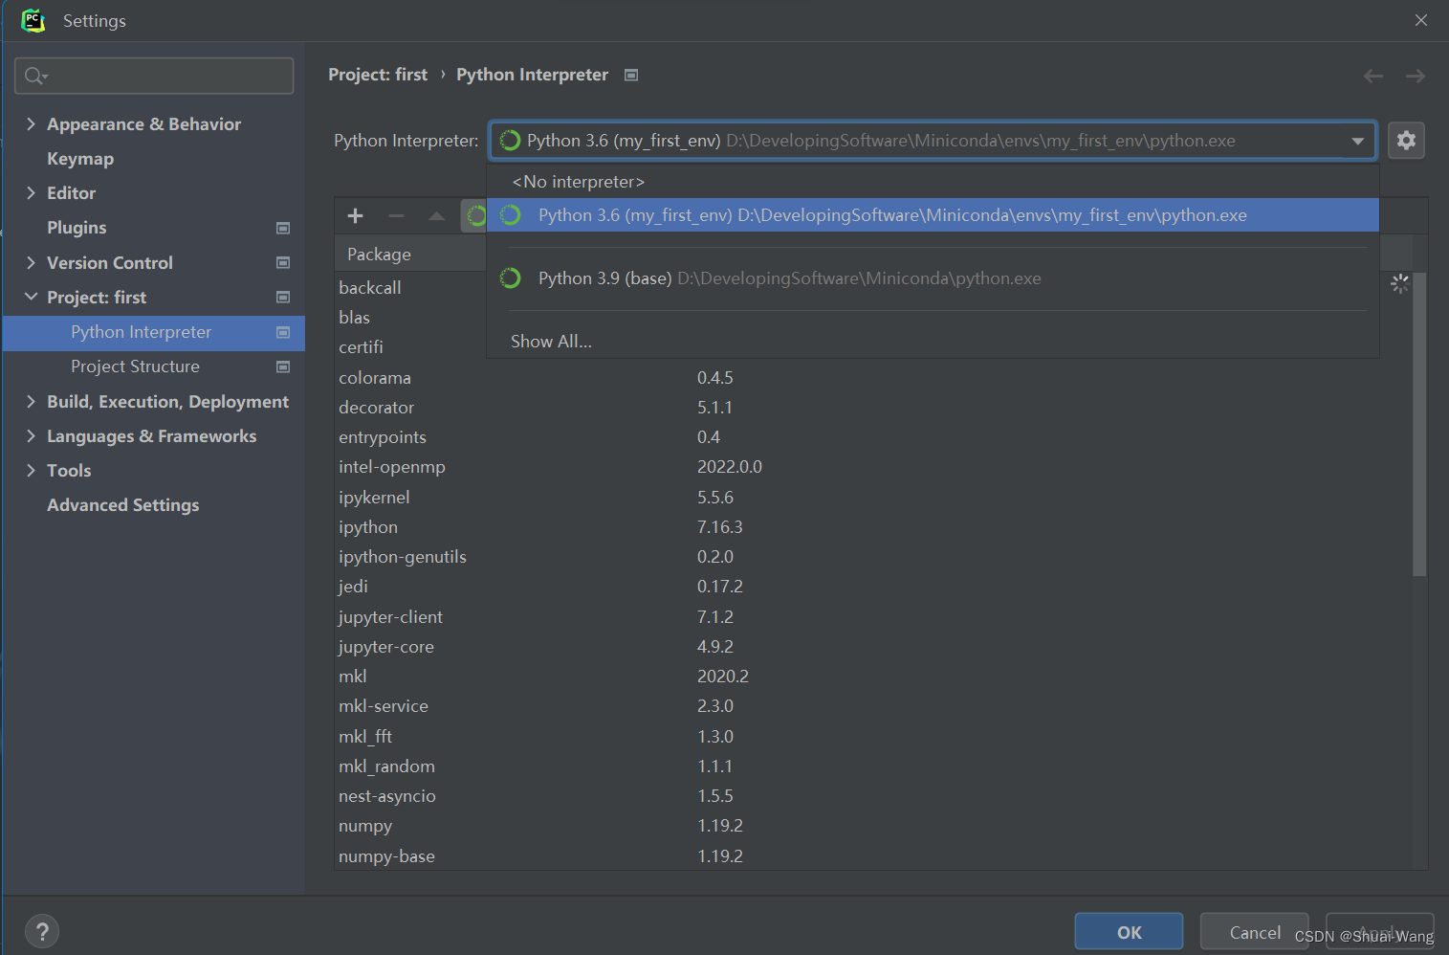
Task: Click the settings search field
Action: tap(154, 76)
